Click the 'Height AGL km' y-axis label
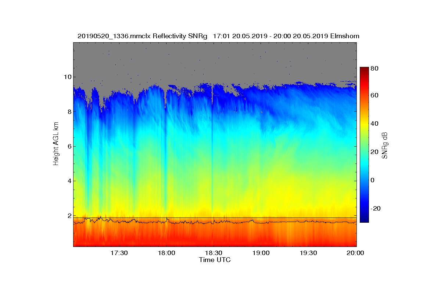Image resolution: width=441 pixels, height=294 pixels. click(x=56, y=144)
